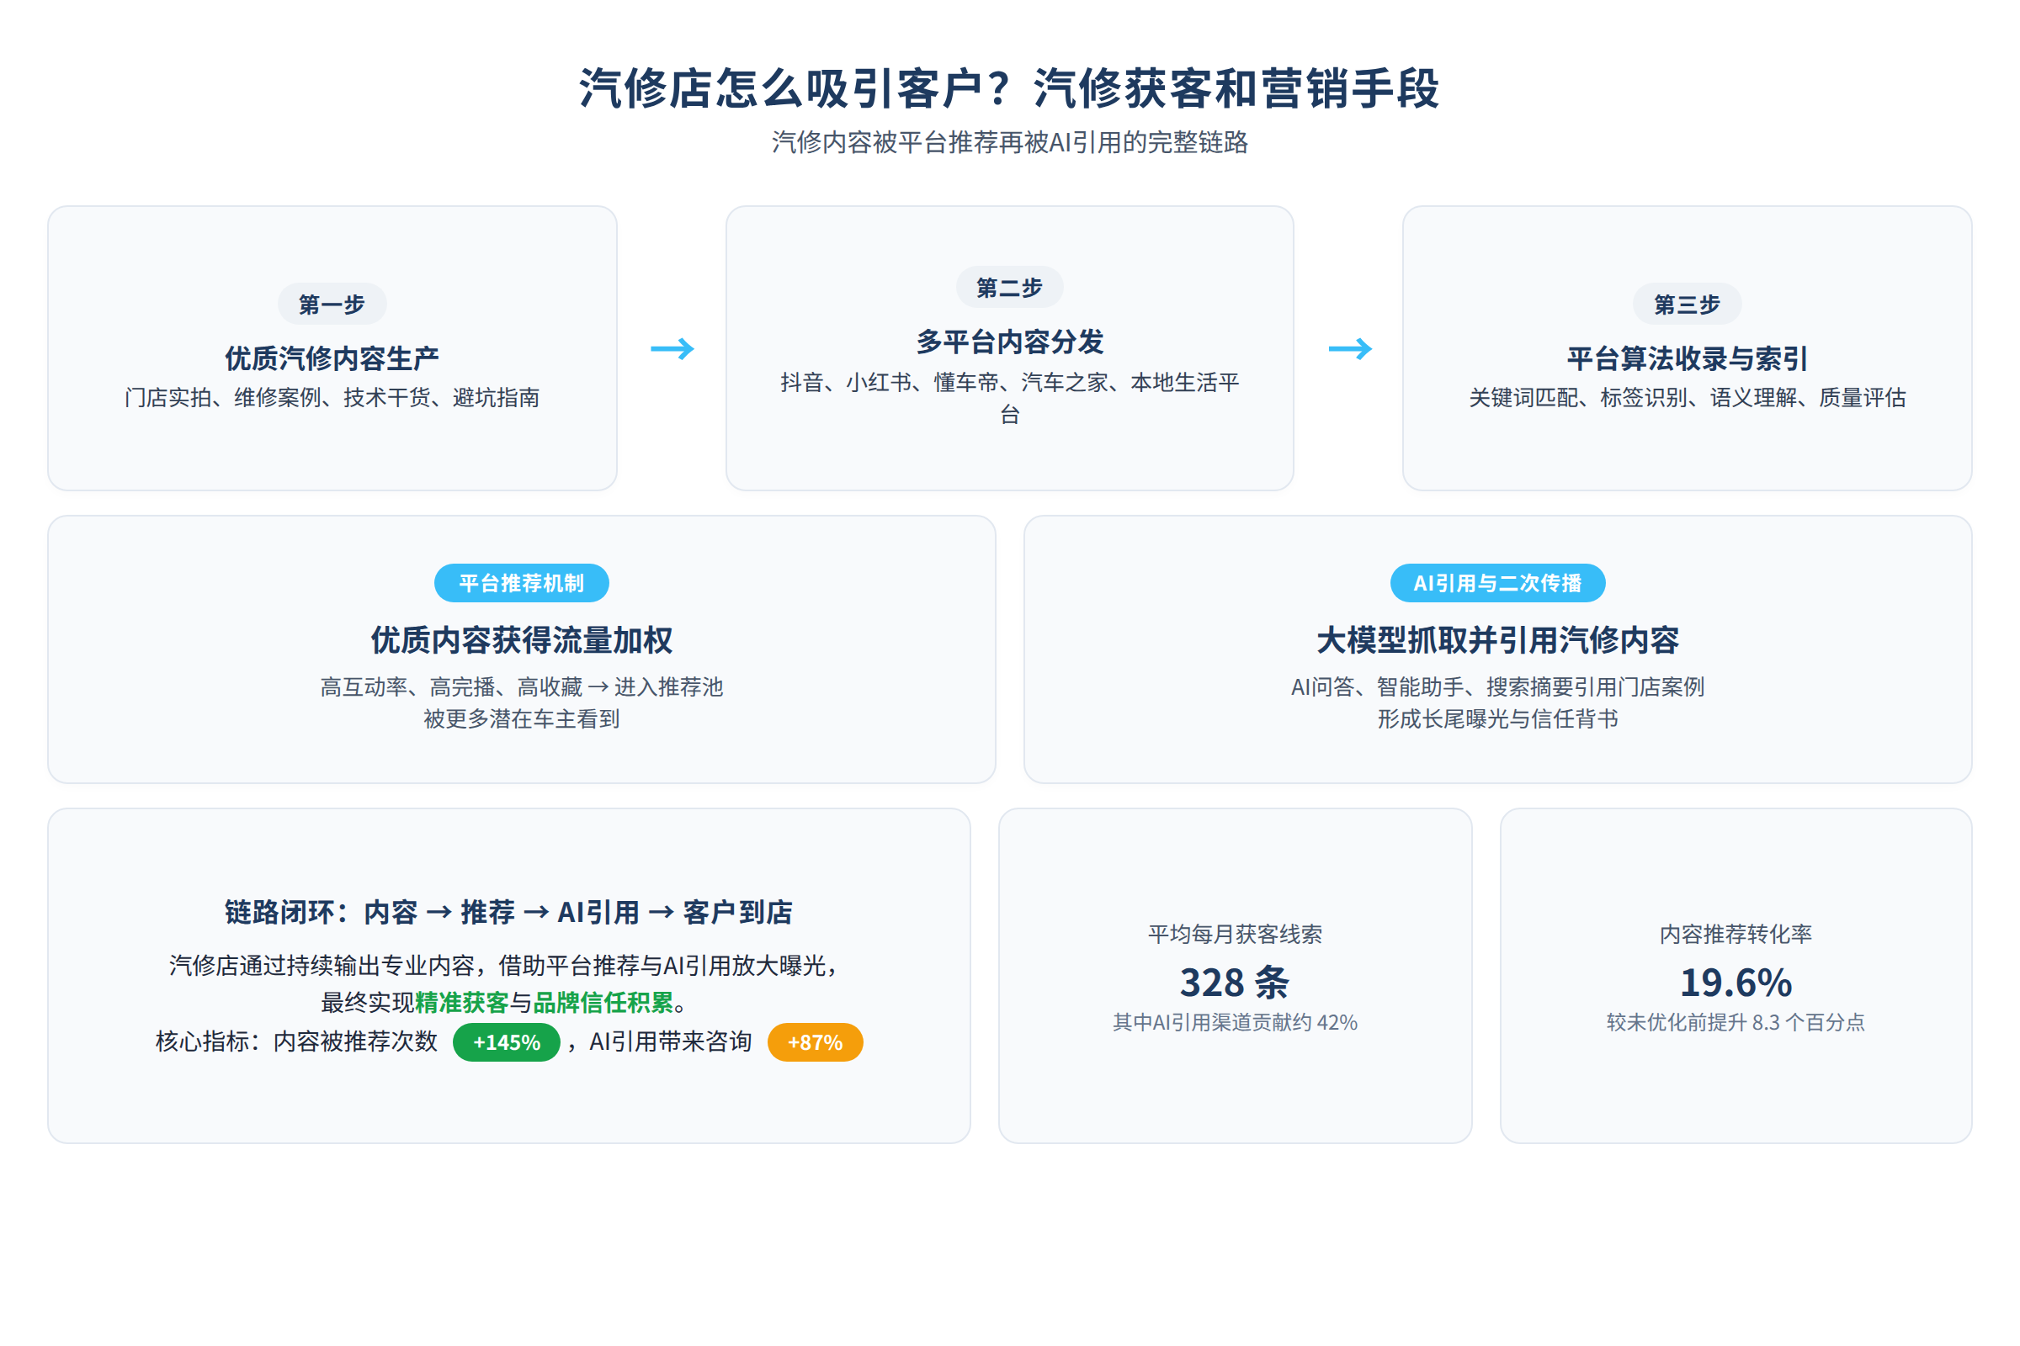
Task: Click text 形成长尾曝光与信任背书
Action: pos(1497,719)
